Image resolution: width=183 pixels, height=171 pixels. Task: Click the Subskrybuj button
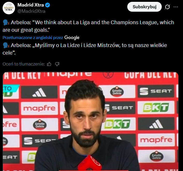[144, 7]
